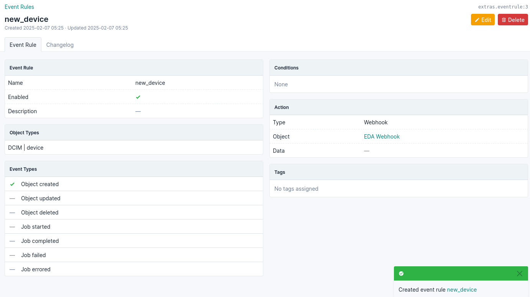530x297 pixels.
Task: Click the Edit button
Action: point(482,20)
